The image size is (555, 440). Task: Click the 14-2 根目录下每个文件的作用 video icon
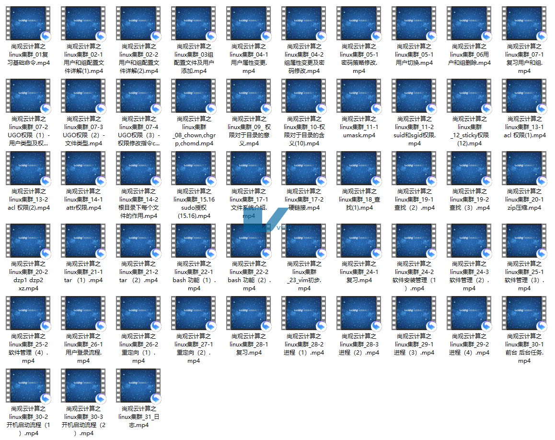point(139,168)
